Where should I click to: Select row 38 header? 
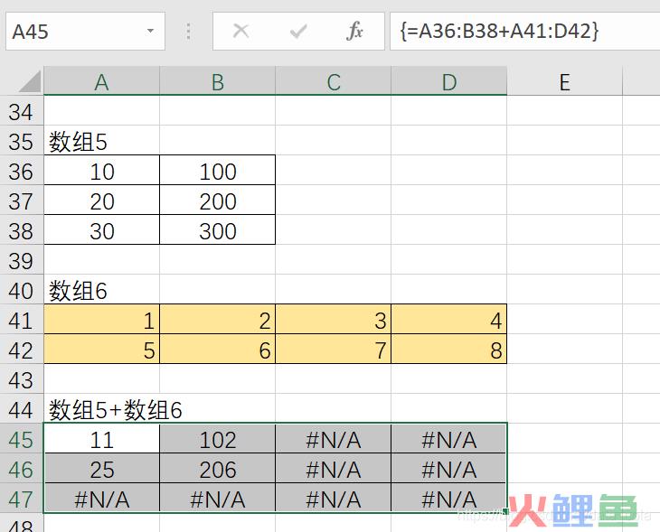point(22,231)
